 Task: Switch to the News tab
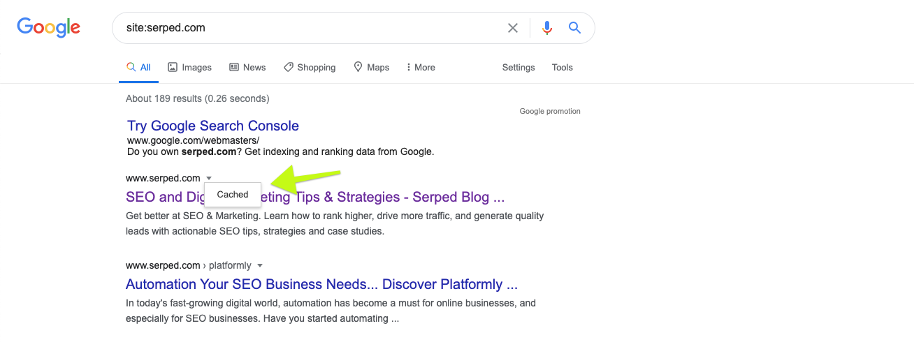tap(247, 68)
